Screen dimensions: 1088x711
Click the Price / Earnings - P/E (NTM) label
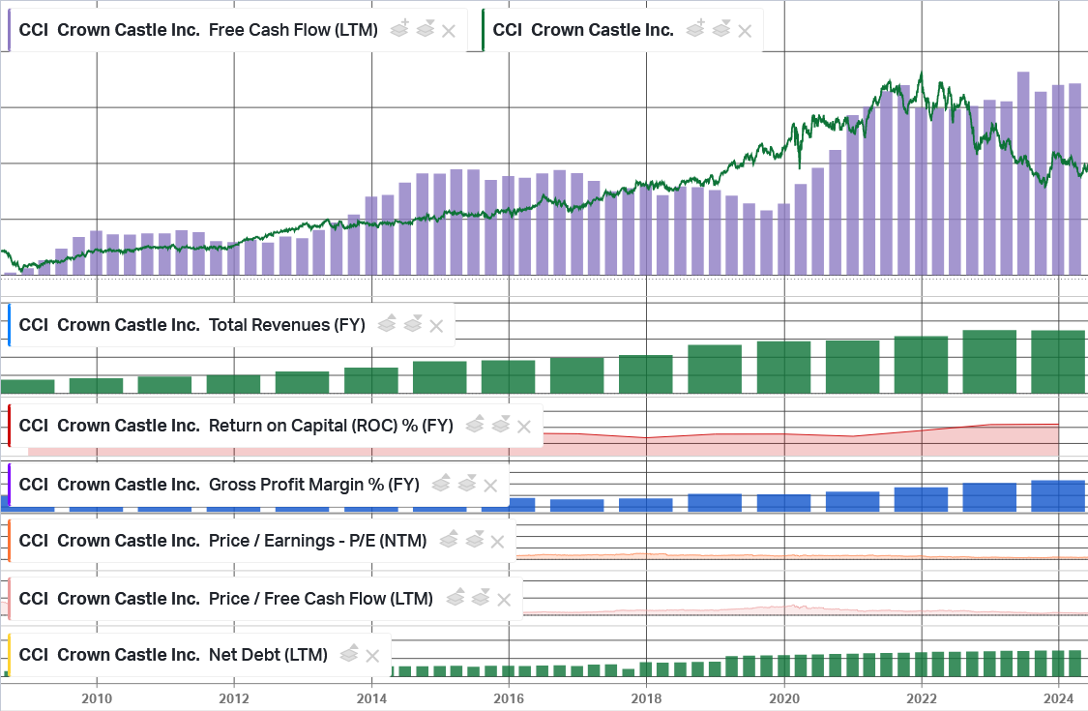click(x=222, y=541)
